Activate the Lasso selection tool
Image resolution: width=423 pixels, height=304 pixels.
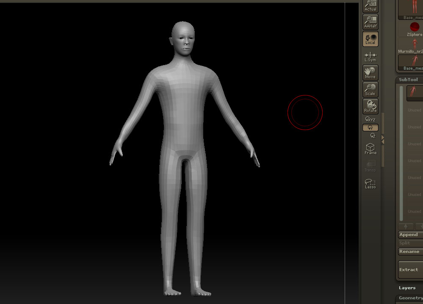pyautogui.click(x=370, y=184)
